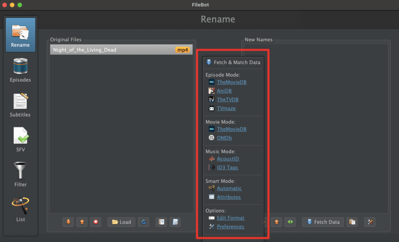Open the Episodes panel in sidebar
399x242 pixels.
point(20,70)
